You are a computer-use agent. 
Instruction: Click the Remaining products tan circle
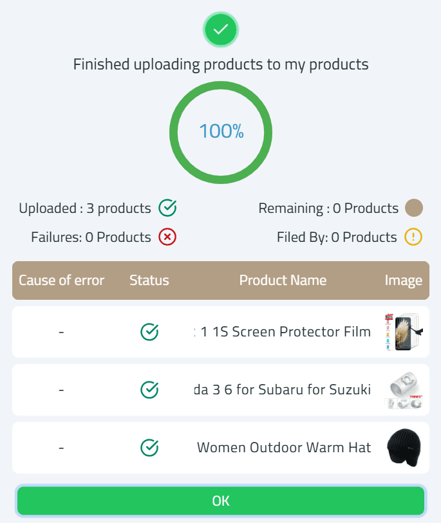click(414, 208)
